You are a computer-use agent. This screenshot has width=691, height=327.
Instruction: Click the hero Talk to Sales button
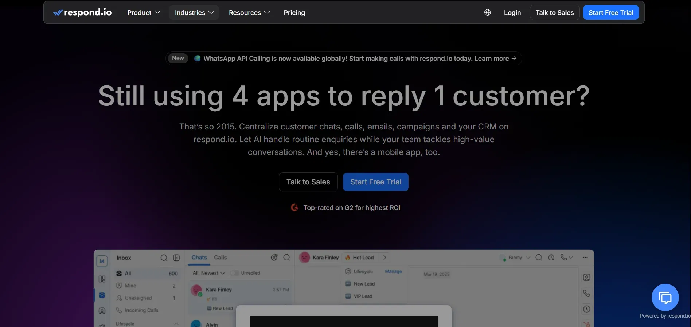(308, 182)
